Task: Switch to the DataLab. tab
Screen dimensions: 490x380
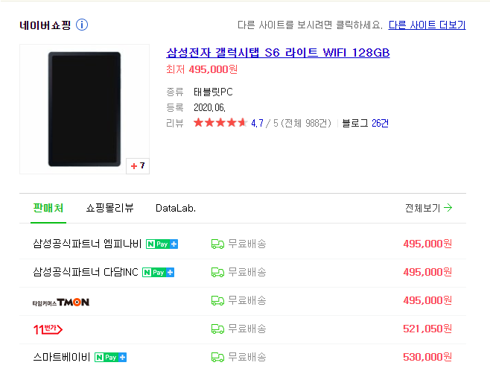Action: [176, 209]
